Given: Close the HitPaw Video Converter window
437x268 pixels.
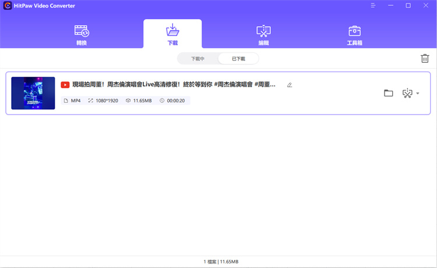Looking at the screenshot, I should pos(425,6).
